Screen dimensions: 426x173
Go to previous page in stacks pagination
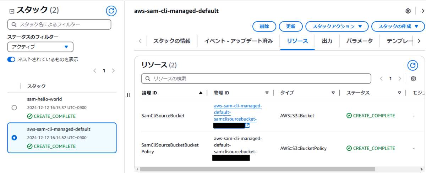coord(95,71)
